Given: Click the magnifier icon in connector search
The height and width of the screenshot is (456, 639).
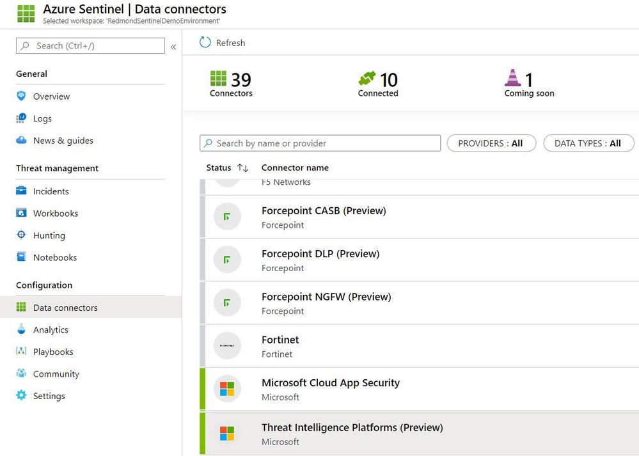Looking at the screenshot, I should pos(209,143).
